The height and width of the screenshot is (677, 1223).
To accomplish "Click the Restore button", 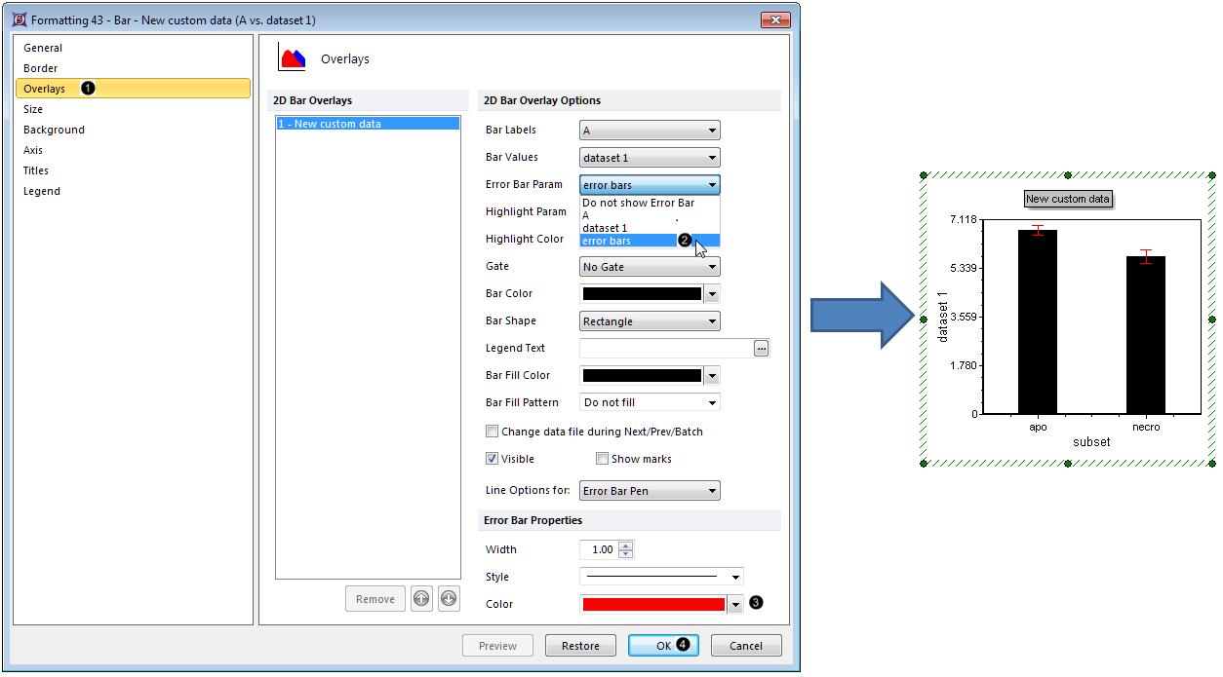I will point(580,646).
